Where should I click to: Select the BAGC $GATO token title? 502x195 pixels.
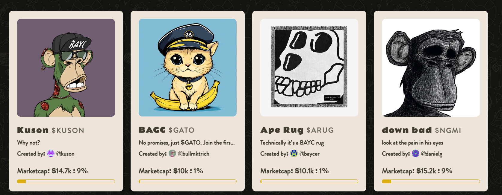167,130
